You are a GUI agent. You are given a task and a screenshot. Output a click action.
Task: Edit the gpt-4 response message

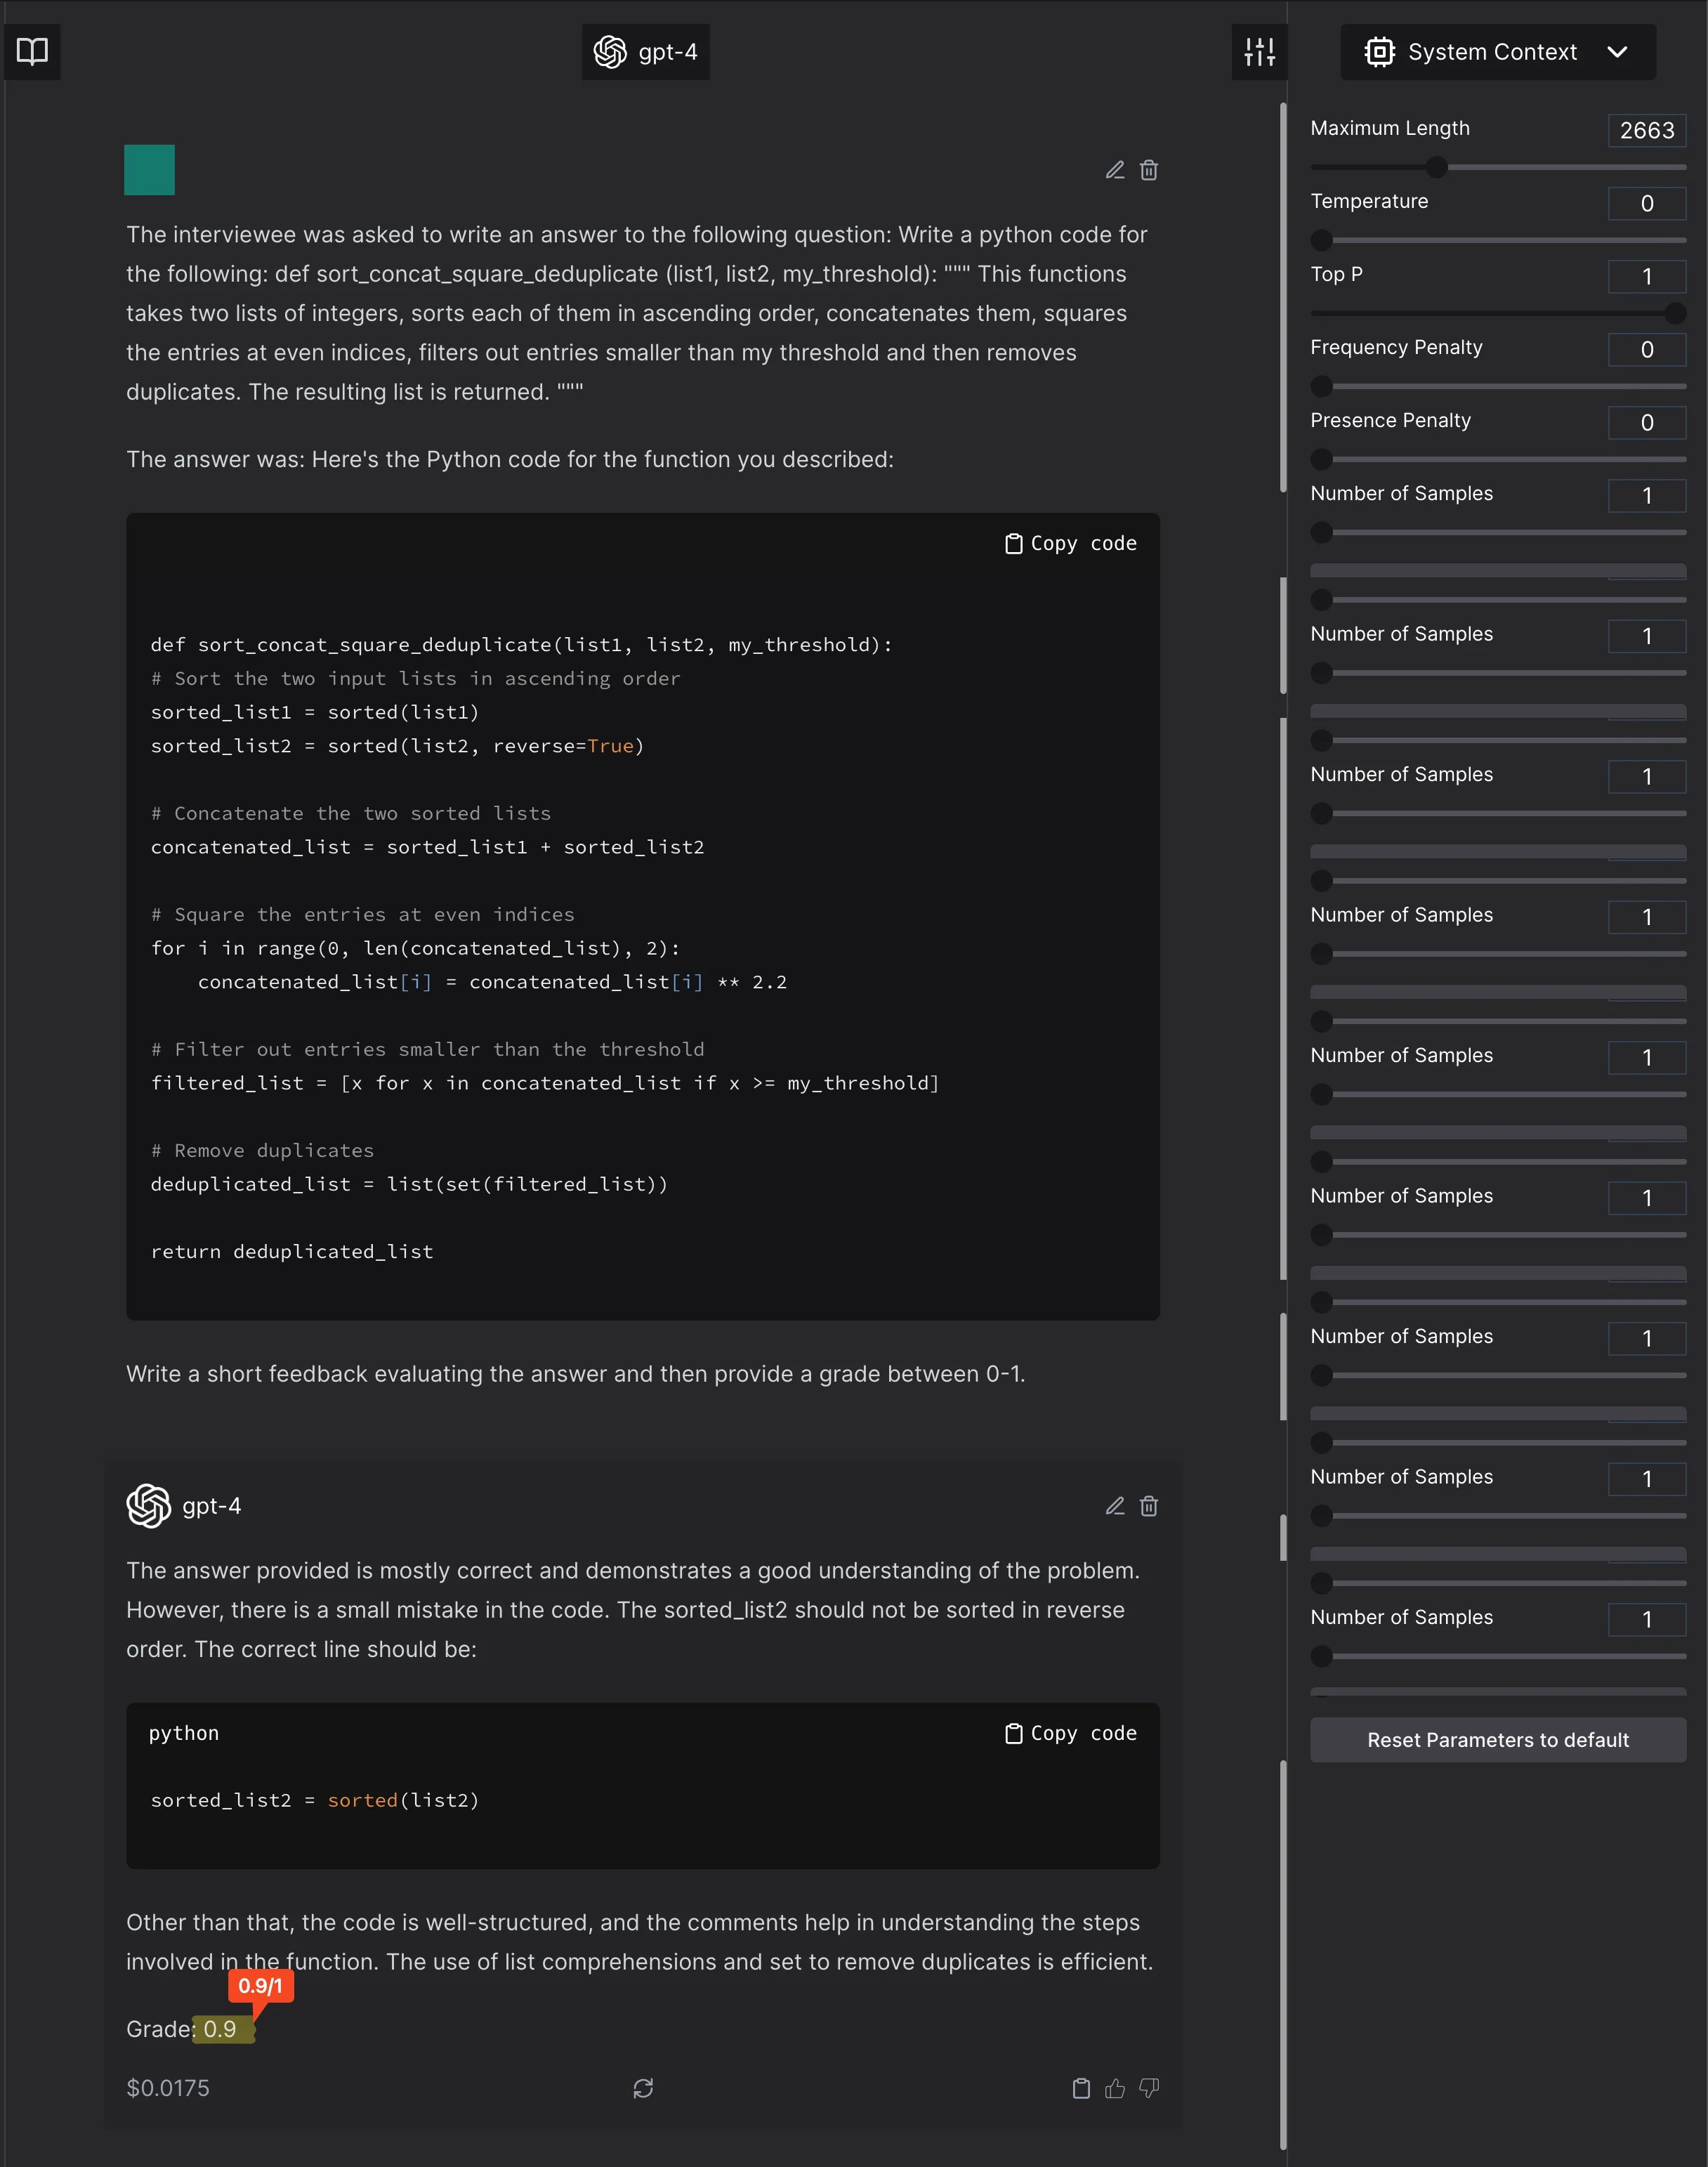[1115, 1506]
